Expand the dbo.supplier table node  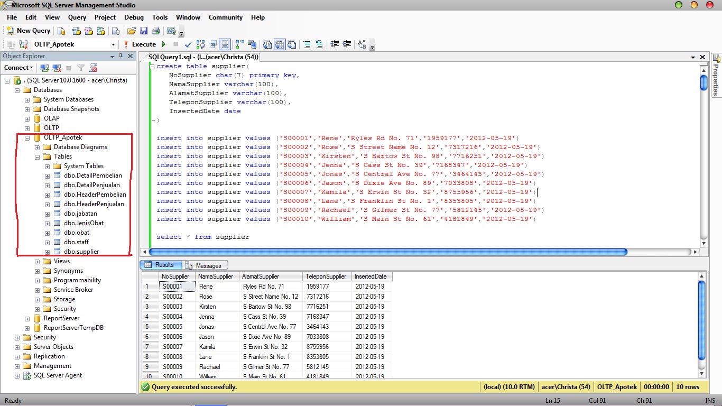[x=48, y=252]
